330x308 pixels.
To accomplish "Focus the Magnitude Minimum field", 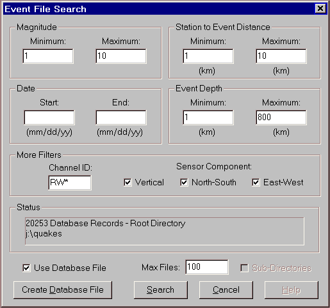I will (x=48, y=56).
